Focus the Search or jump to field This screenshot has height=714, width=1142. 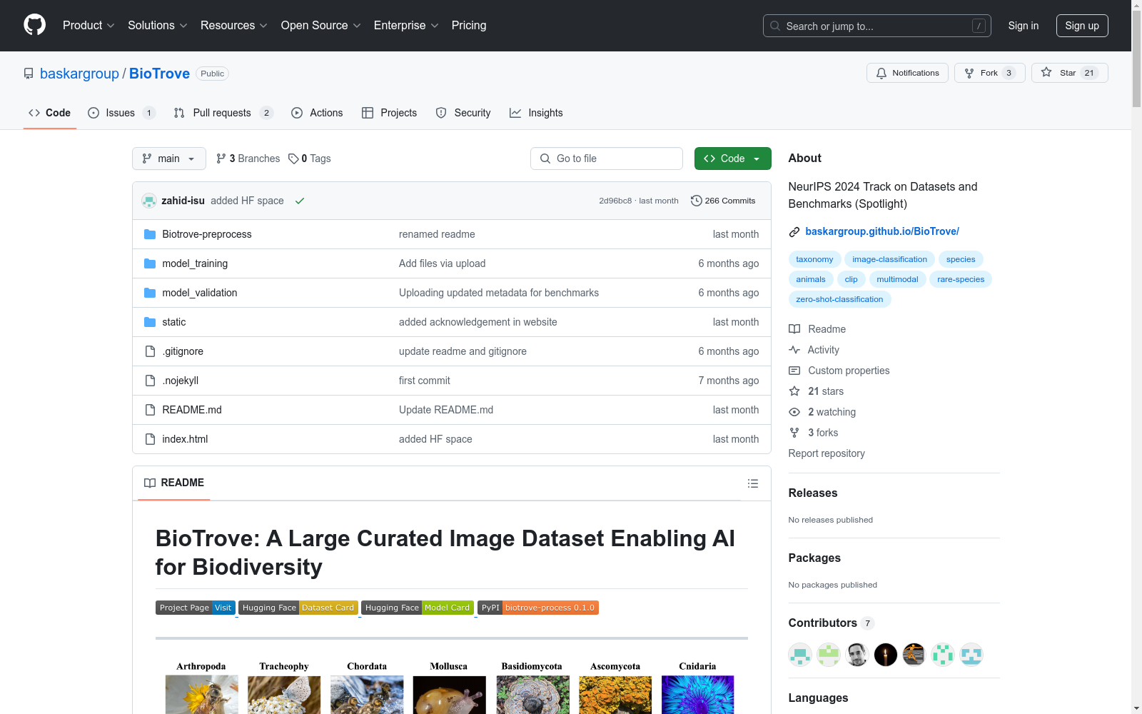[876, 26]
